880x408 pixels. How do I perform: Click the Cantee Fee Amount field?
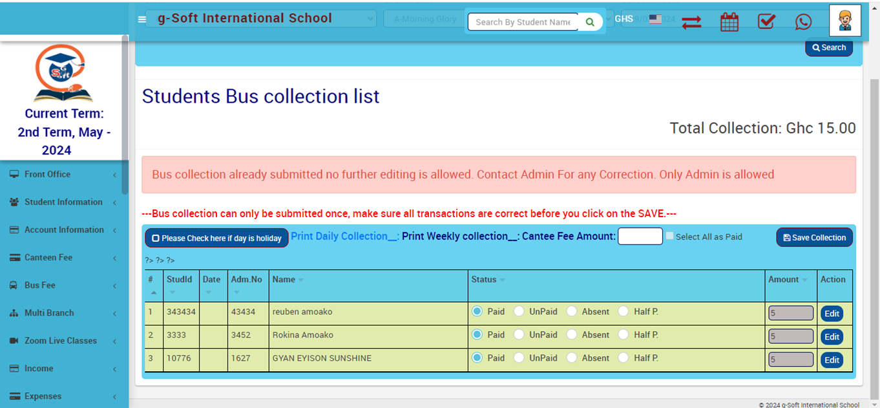pyautogui.click(x=640, y=236)
